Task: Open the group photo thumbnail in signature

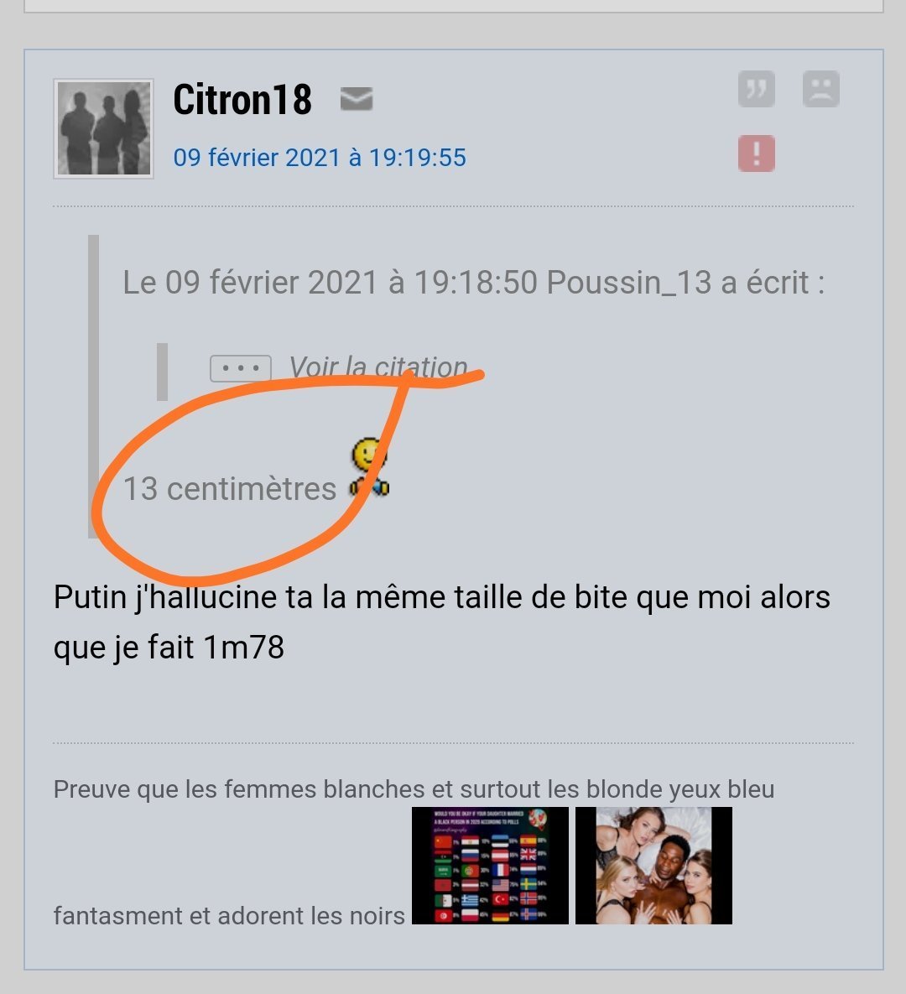Action: coord(653,866)
